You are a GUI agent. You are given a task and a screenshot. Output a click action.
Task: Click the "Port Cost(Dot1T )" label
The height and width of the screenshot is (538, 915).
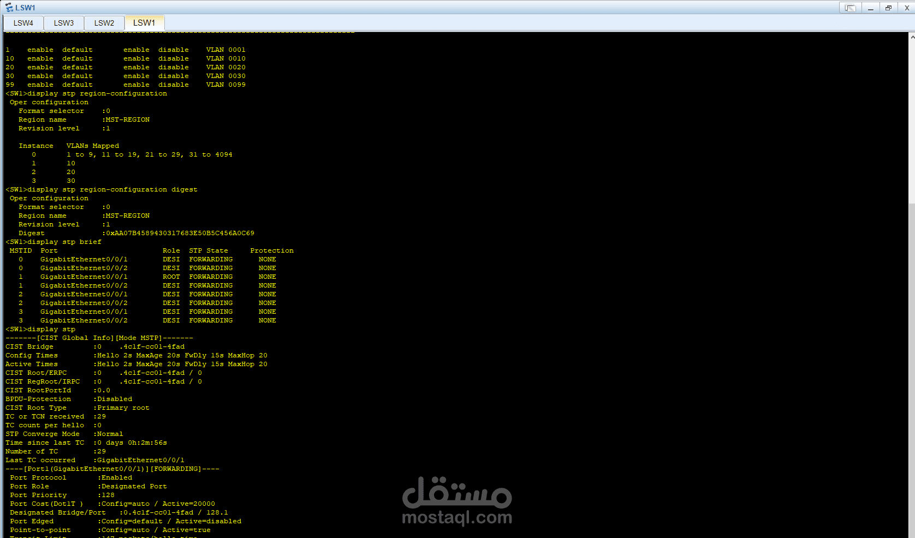click(46, 504)
